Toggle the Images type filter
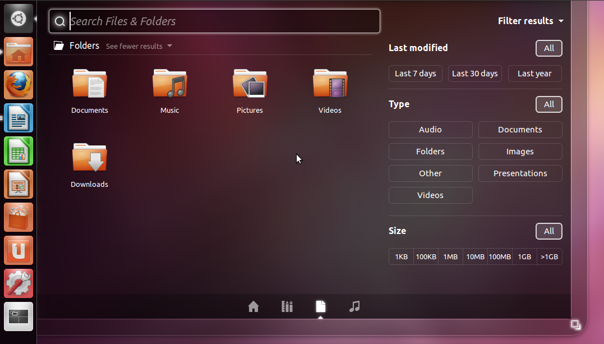Image resolution: width=604 pixels, height=344 pixels. tap(520, 152)
